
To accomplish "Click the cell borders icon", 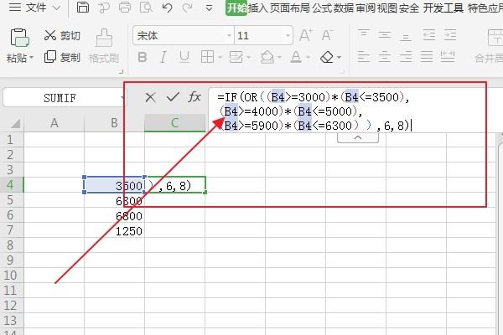I will 207,58.
